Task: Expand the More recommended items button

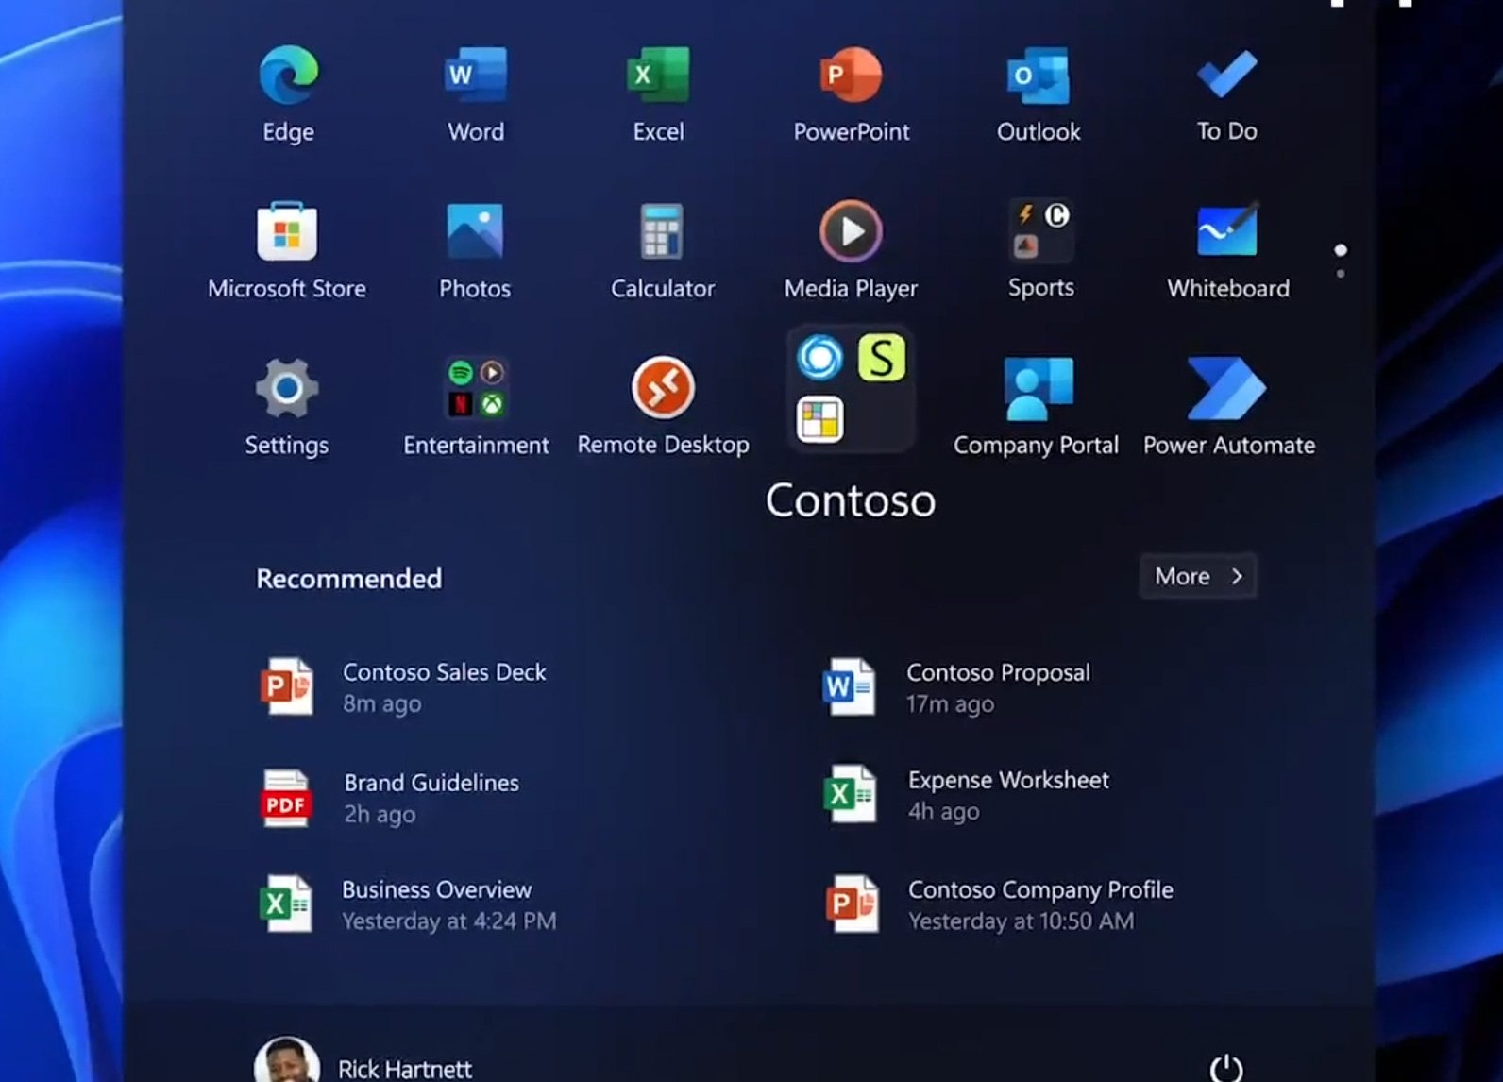Action: [1198, 576]
